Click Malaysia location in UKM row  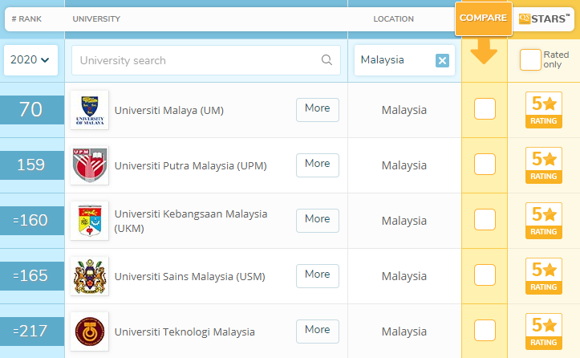[404, 221]
